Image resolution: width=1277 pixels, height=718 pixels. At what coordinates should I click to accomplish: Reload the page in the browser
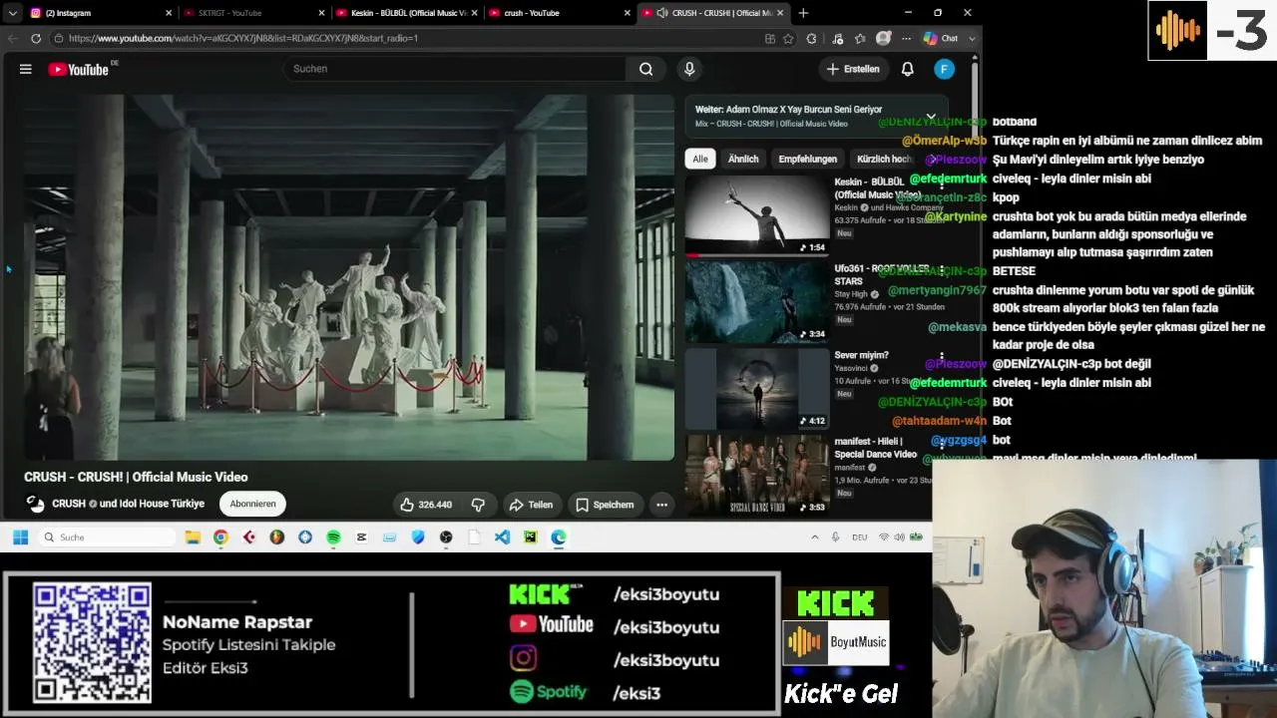pos(36,38)
